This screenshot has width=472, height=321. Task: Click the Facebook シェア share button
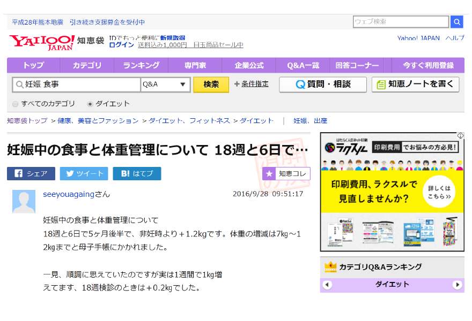tap(31, 173)
